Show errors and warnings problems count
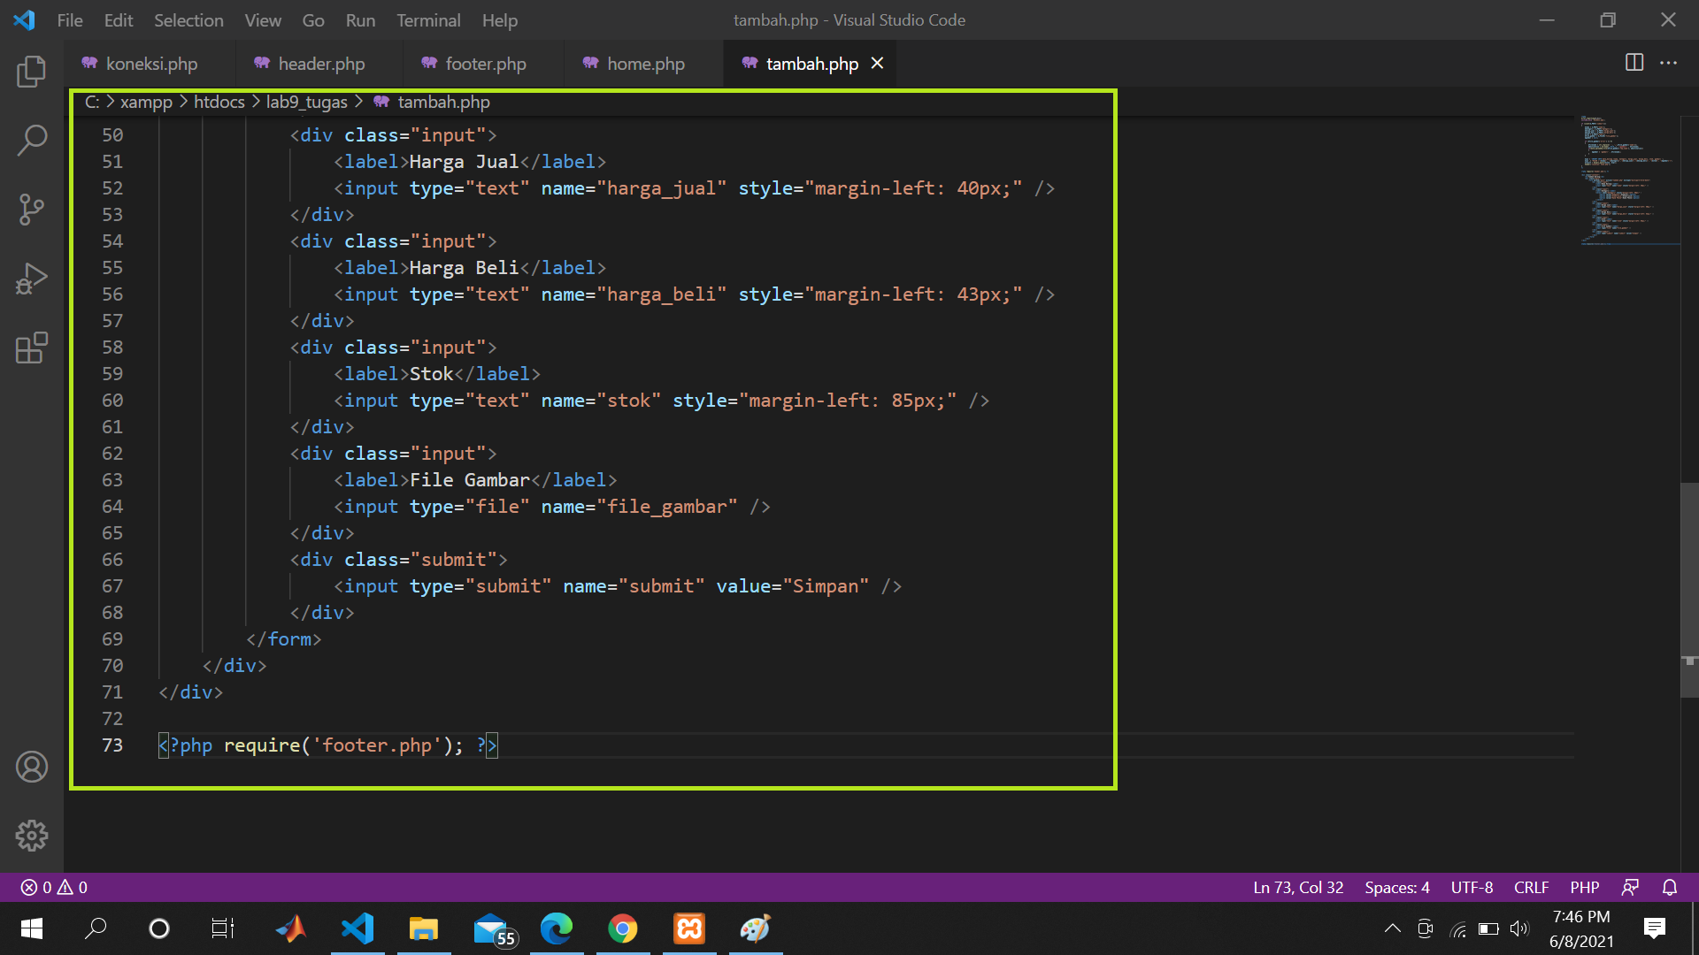Image resolution: width=1699 pixels, height=955 pixels. [54, 887]
